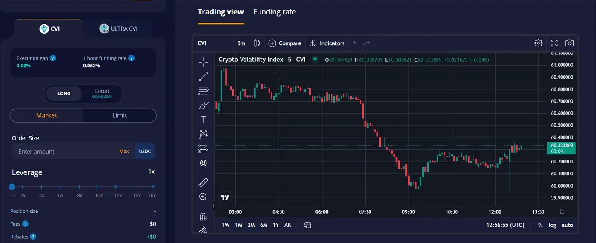This screenshot has width=596, height=243.
Task: Choose the Market order type
Action: point(46,115)
